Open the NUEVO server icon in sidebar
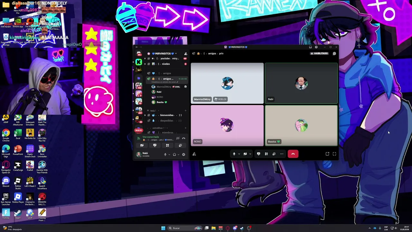The width and height of the screenshot is (412, 232). click(139, 130)
